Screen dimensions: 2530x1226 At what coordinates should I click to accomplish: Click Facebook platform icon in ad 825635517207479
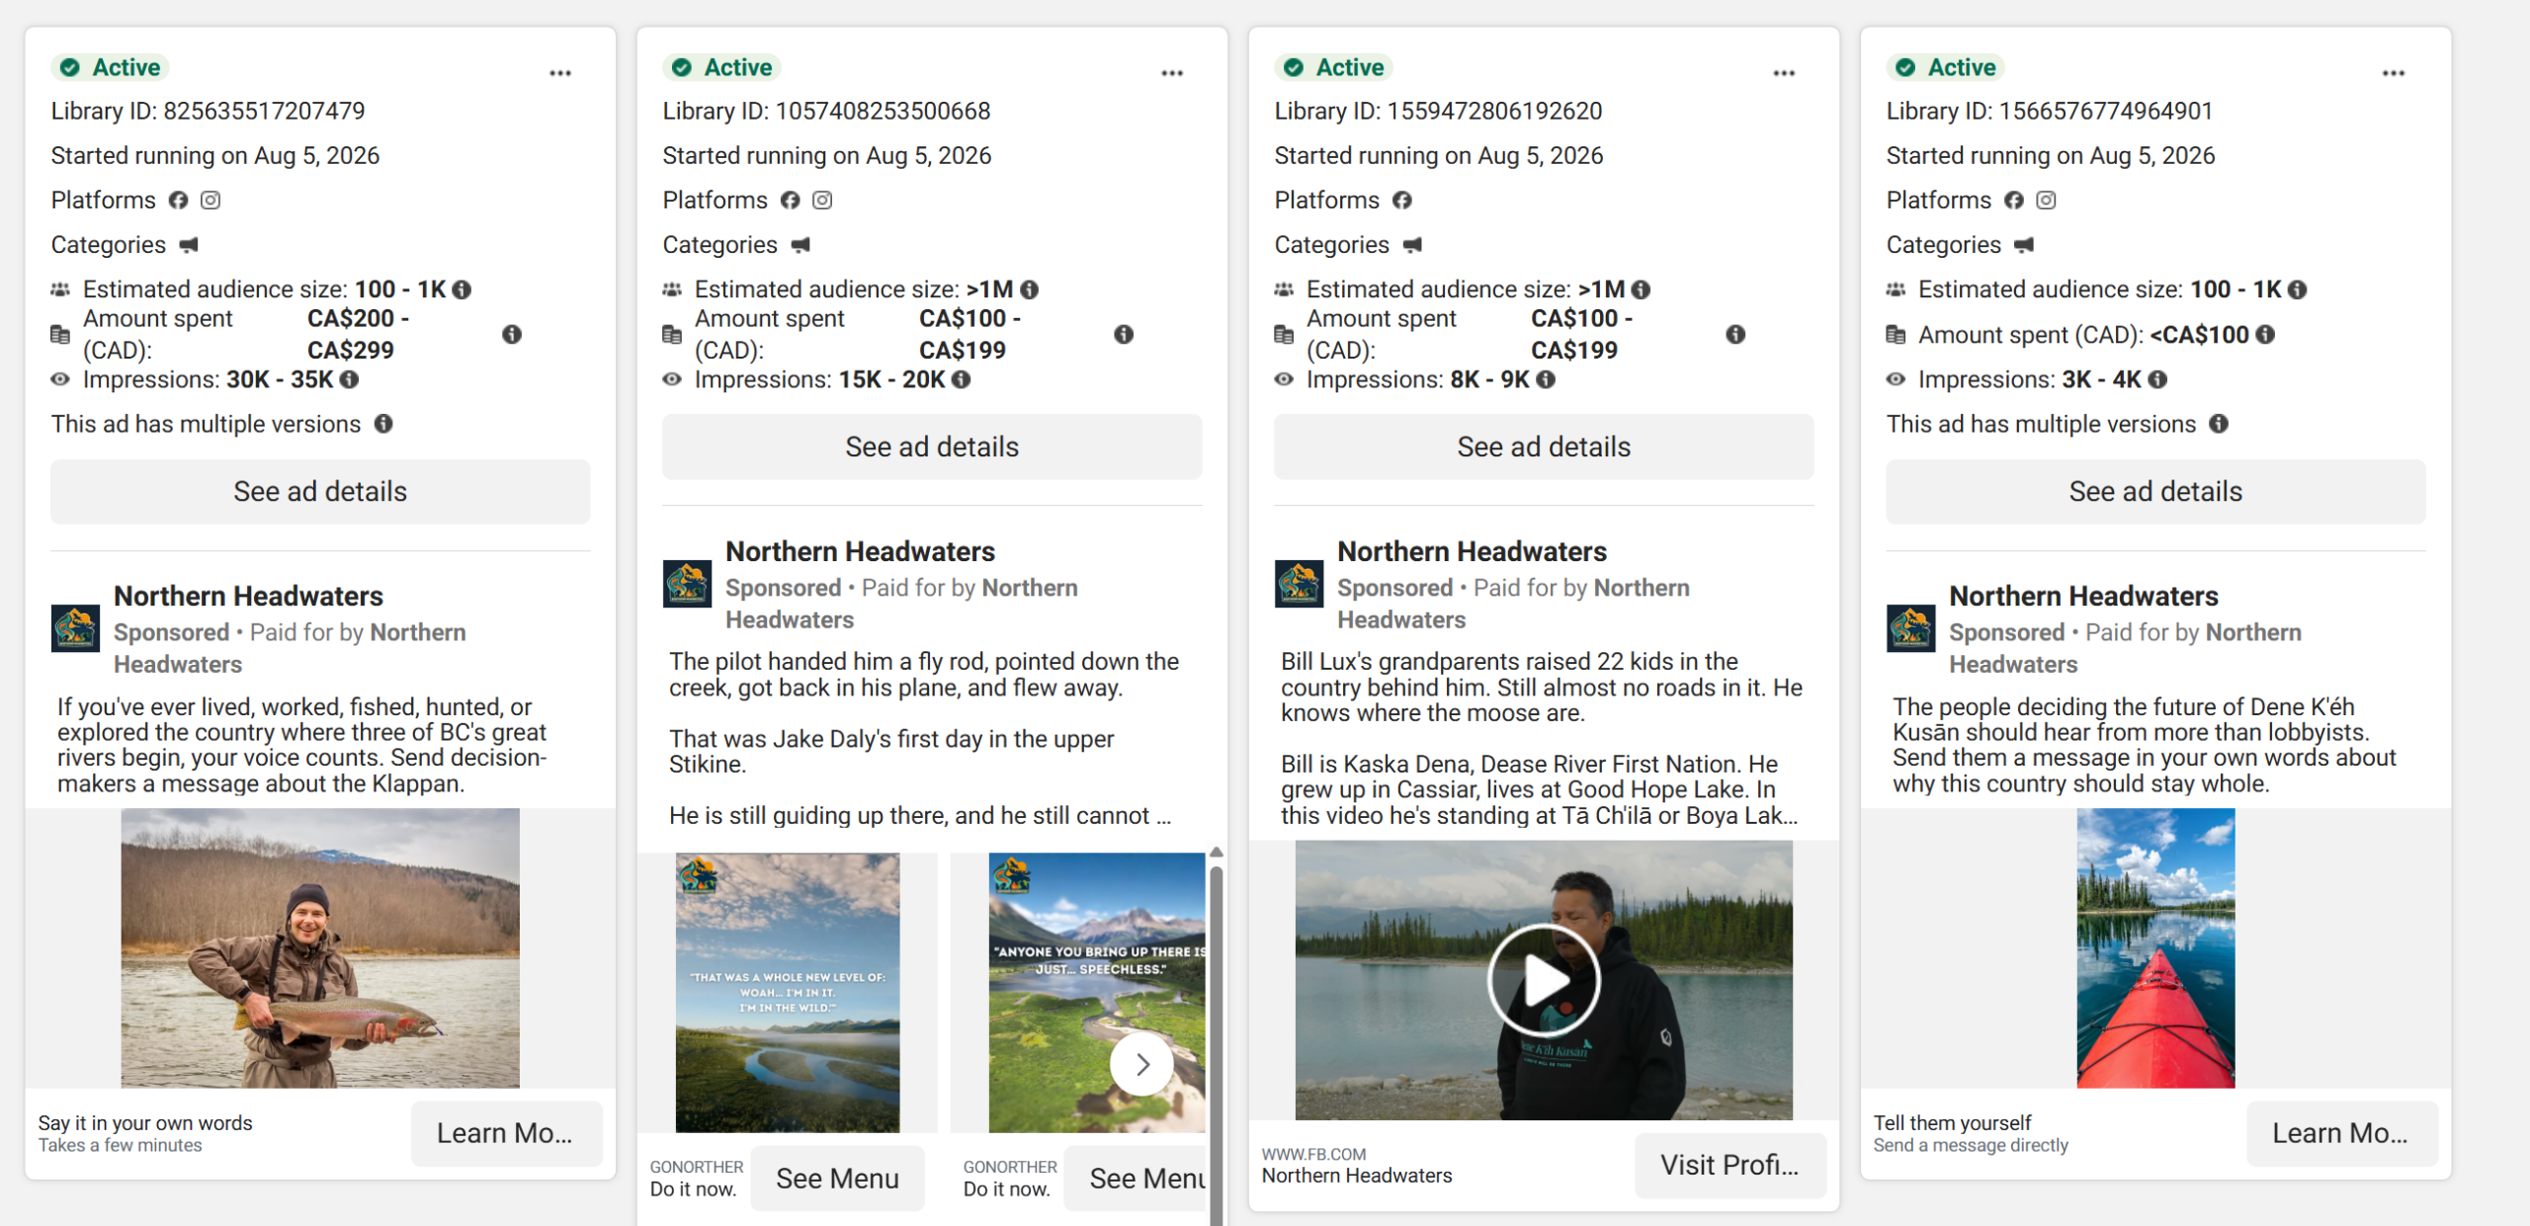tap(178, 201)
